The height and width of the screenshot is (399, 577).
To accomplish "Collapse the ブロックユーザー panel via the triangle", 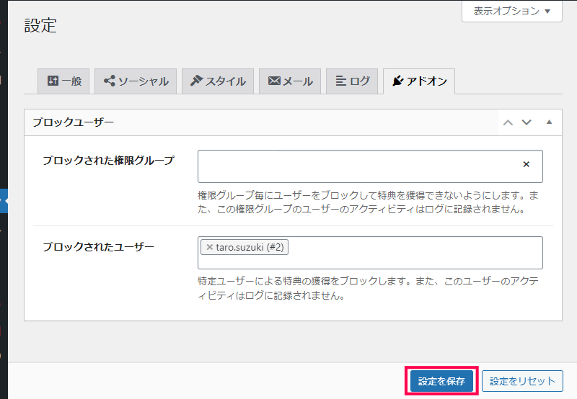I will tap(549, 122).
